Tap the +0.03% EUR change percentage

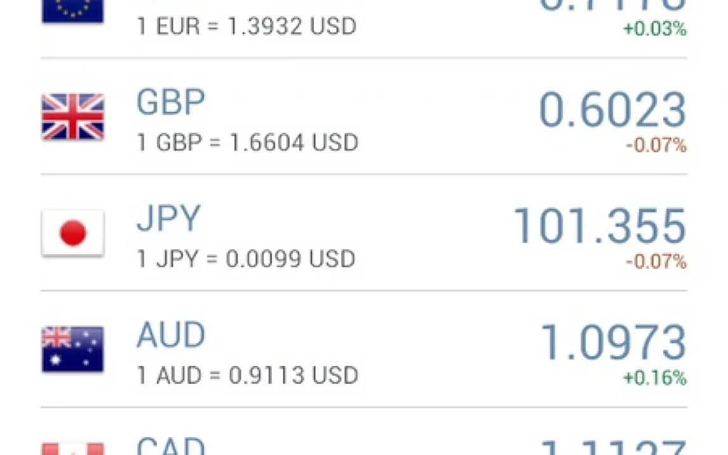[x=655, y=29]
